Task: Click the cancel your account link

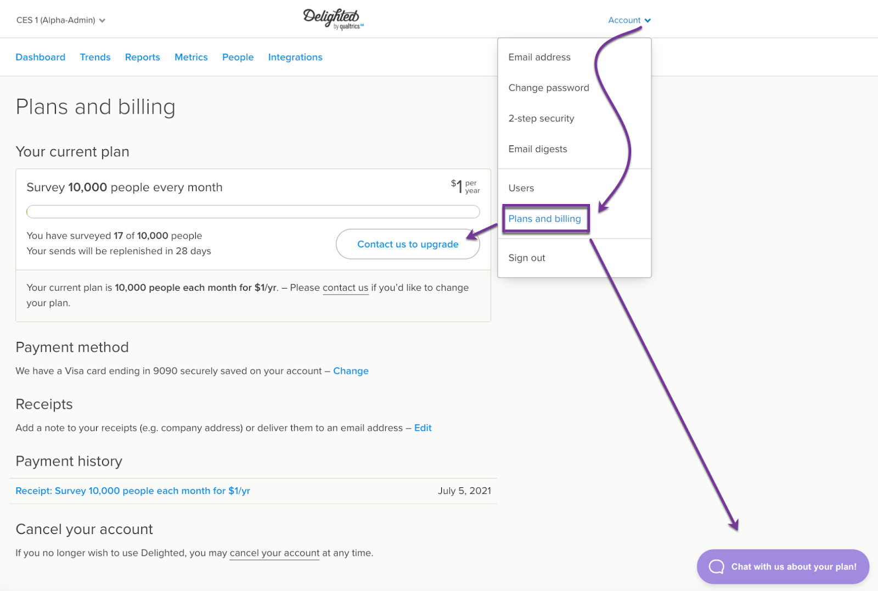Action: (274, 553)
